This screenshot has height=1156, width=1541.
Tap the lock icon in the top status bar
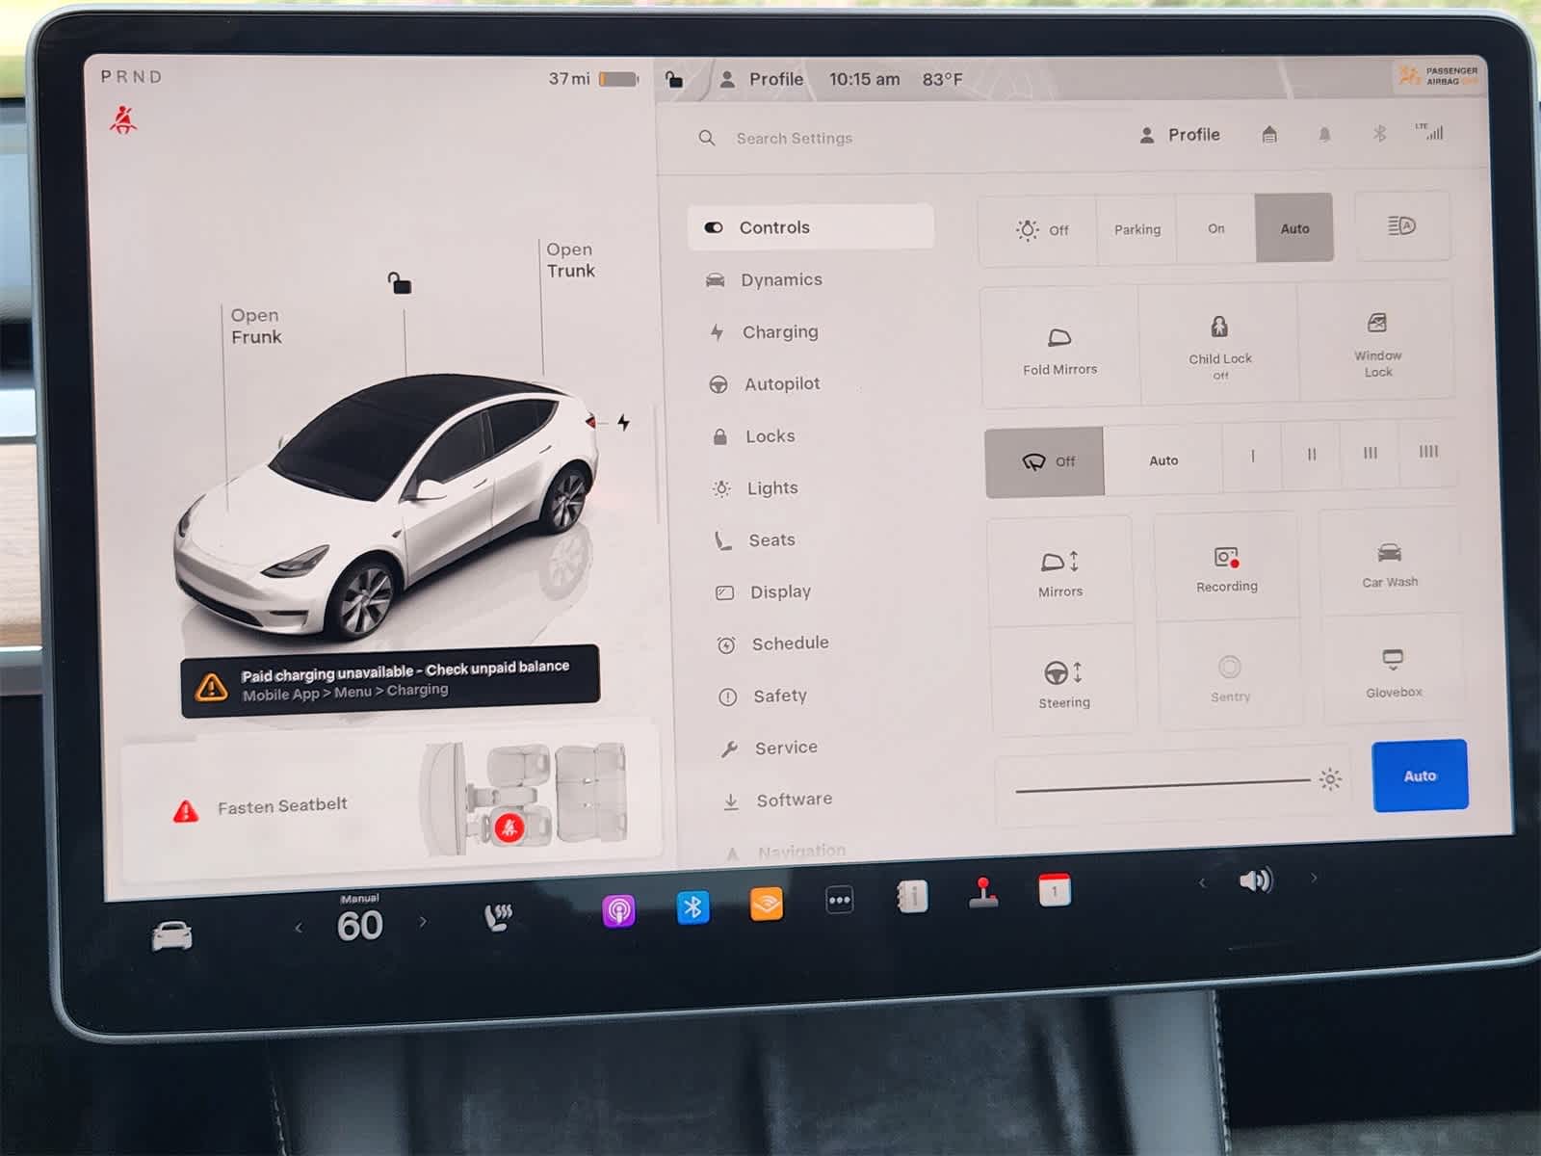[x=674, y=79]
